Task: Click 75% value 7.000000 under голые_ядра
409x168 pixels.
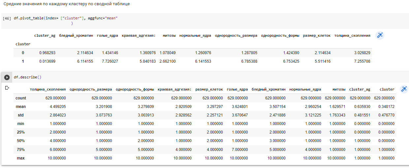Action: click(x=239, y=149)
